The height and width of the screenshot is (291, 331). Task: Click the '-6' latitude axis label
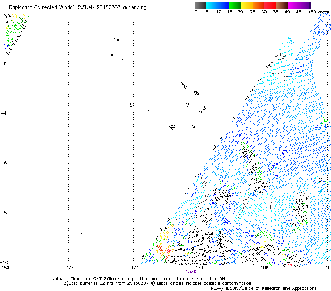click(x=4, y=163)
